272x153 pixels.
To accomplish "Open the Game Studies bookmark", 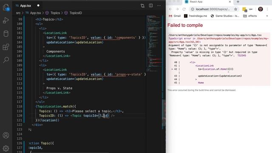I will click(x=225, y=16).
